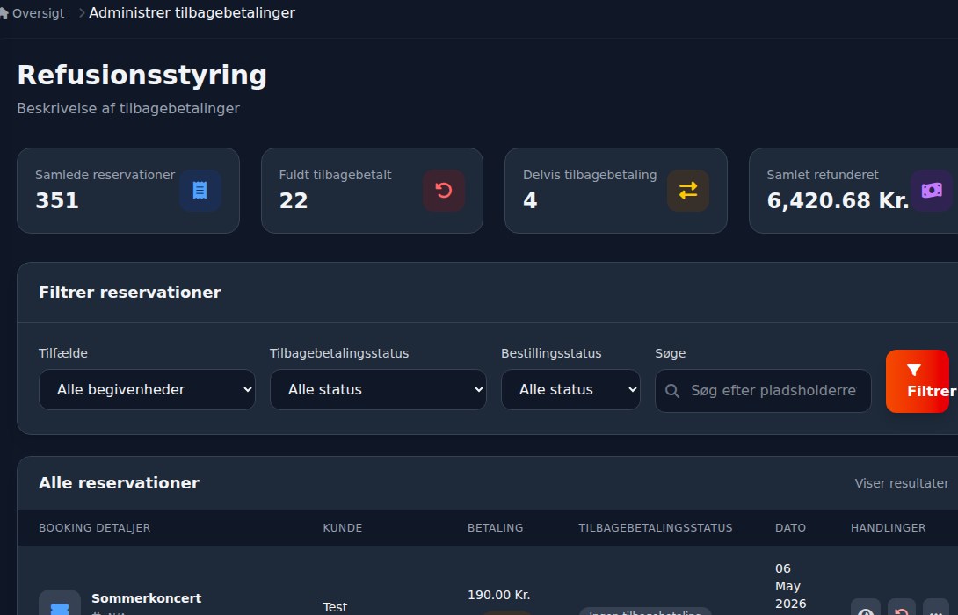Click the Viser resultater text
Image resolution: width=958 pixels, height=615 pixels.
(x=902, y=483)
